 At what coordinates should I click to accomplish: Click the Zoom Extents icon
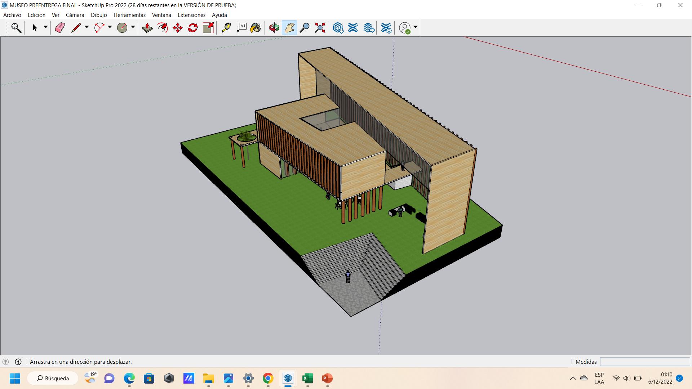320,28
